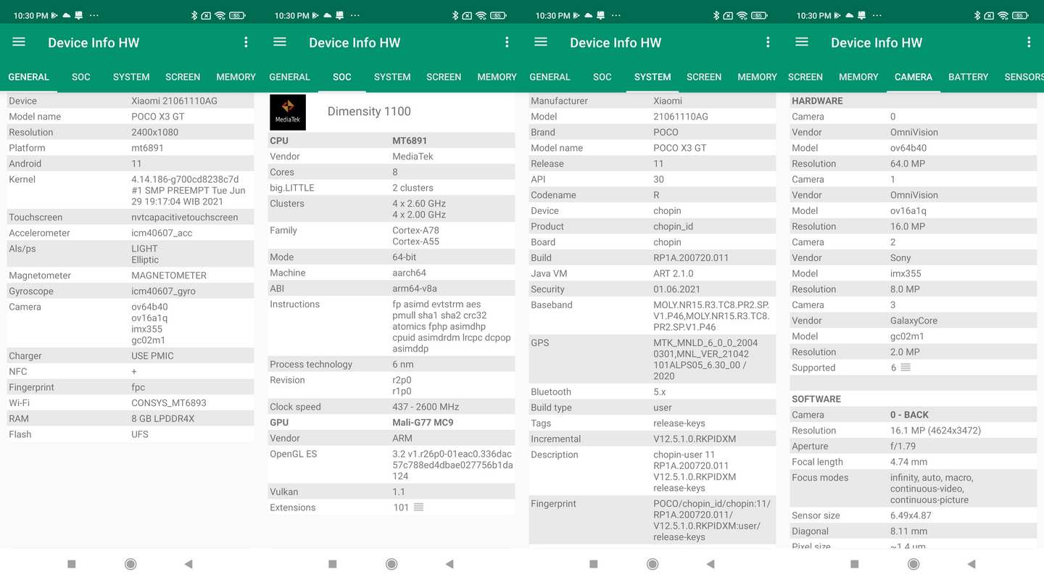Tap the Charger USE PMIC row

coord(130,355)
